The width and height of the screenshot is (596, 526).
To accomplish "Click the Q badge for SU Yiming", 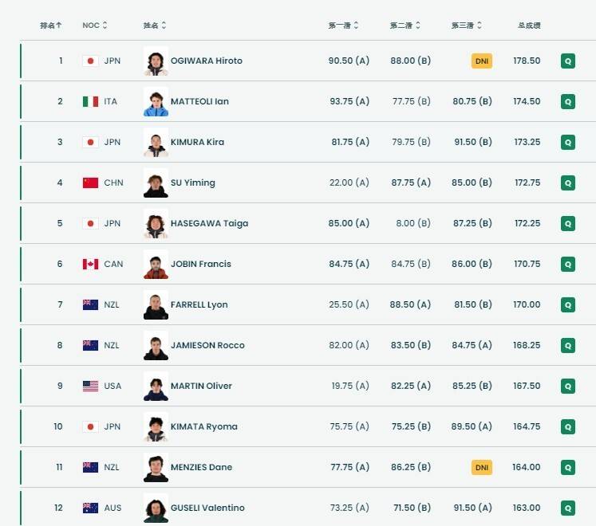I will point(567,183).
